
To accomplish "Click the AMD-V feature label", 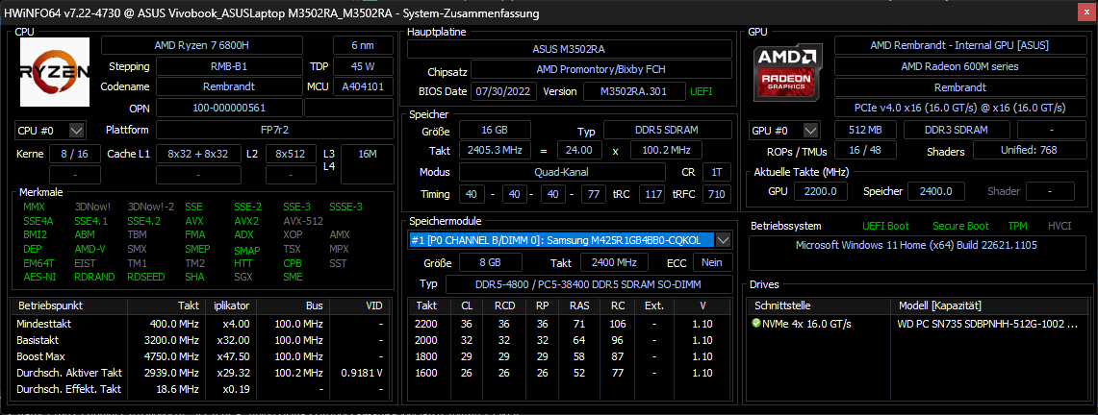I will tap(89, 249).
